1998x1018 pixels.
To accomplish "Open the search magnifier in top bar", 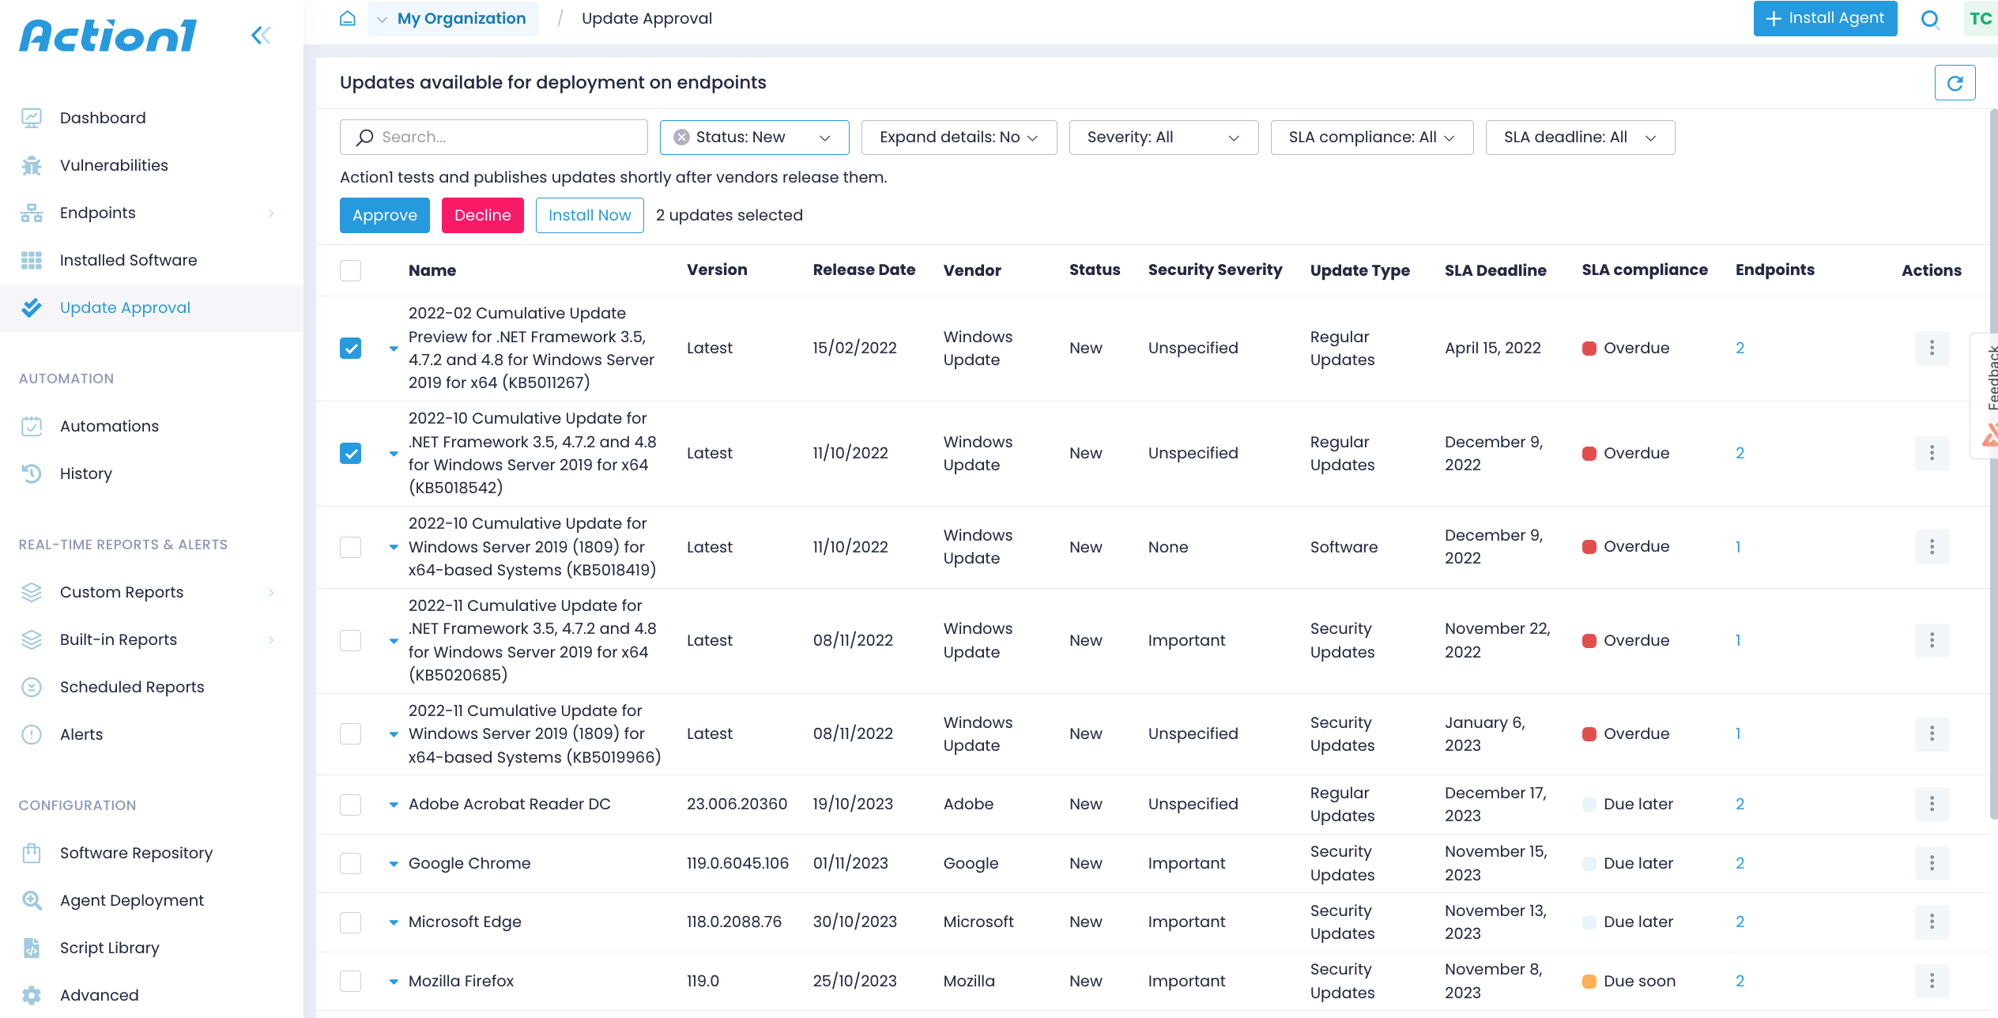I will (1930, 19).
